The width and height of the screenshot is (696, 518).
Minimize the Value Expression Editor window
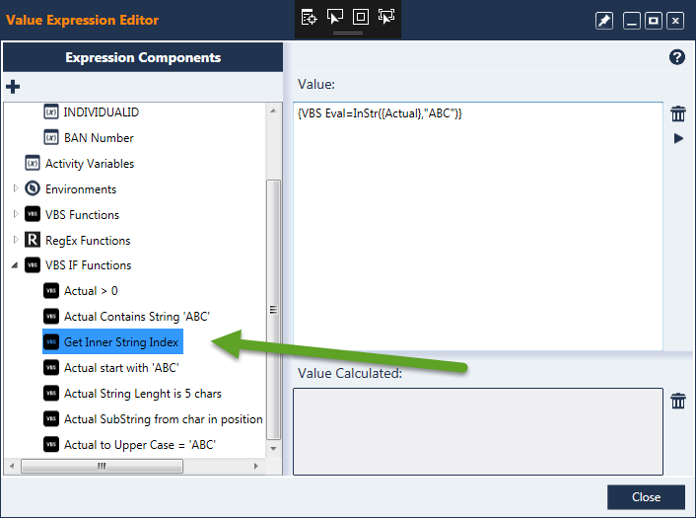[x=631, y=21]
